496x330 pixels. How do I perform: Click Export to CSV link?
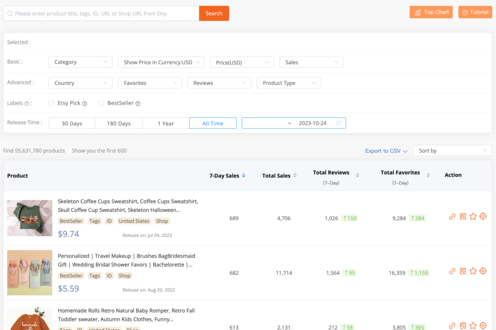point(386,151)
